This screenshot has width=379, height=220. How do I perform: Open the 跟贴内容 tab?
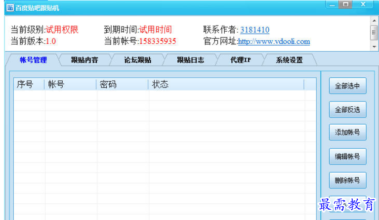84,60
